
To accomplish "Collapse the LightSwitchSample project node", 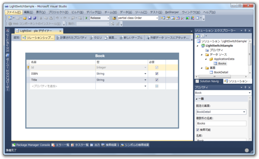I will point(198,46).
